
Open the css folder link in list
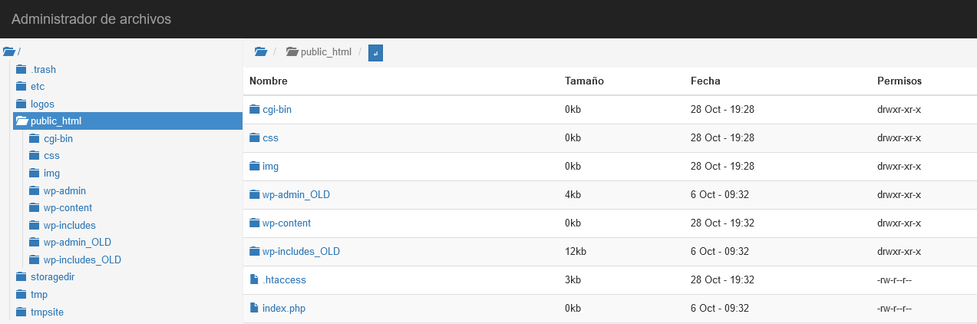[270, 138]
